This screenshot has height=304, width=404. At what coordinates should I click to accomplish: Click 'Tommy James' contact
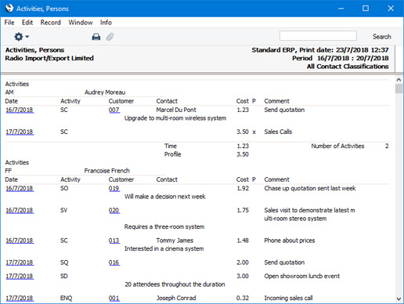point(175,241)
